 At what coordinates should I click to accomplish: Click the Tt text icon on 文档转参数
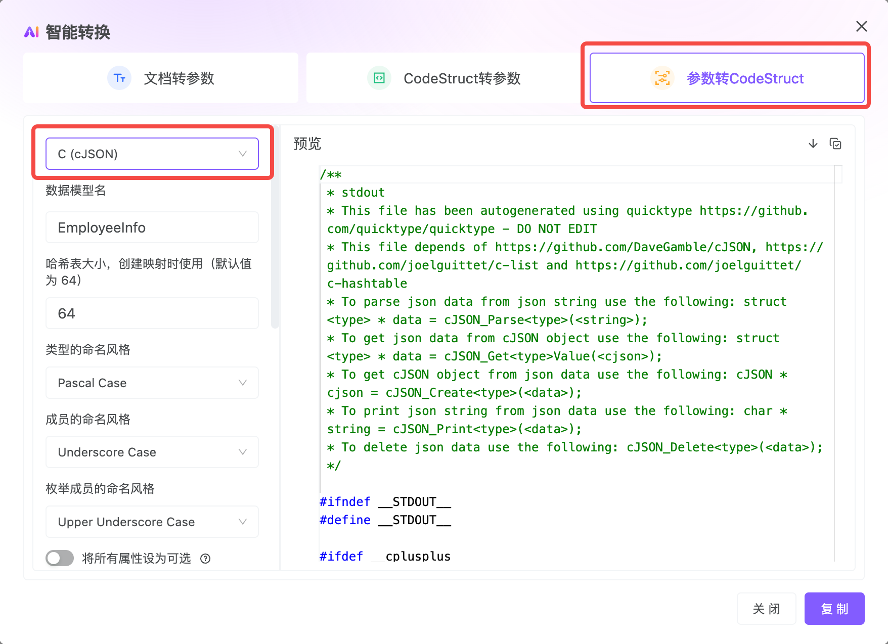pos(119,78)
